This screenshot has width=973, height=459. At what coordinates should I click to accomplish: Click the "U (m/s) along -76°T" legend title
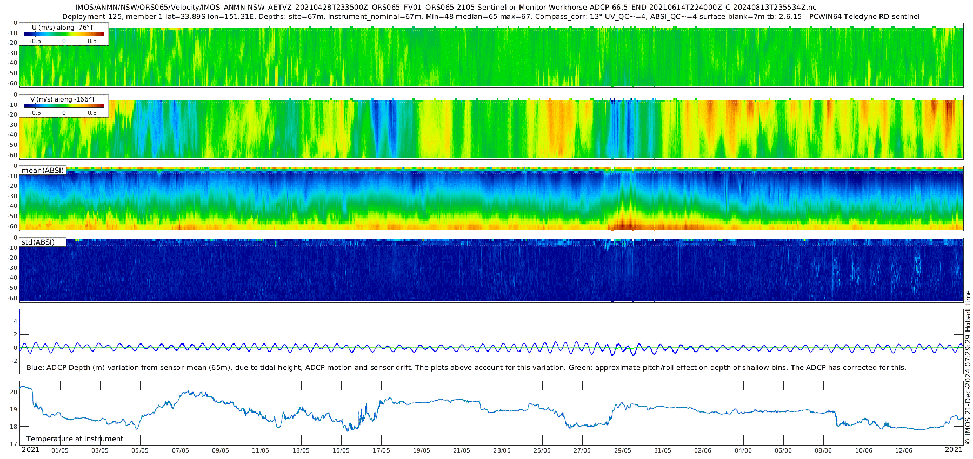pos(63,27)
